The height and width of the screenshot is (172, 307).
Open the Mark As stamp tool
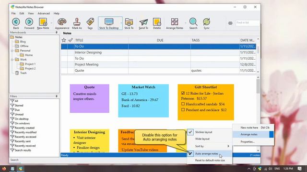click(77, 23)
